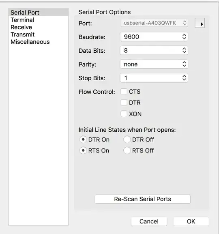Open the Baudrate 9600 dropdown
Viewport: 219px width, 234px height.
154,37
